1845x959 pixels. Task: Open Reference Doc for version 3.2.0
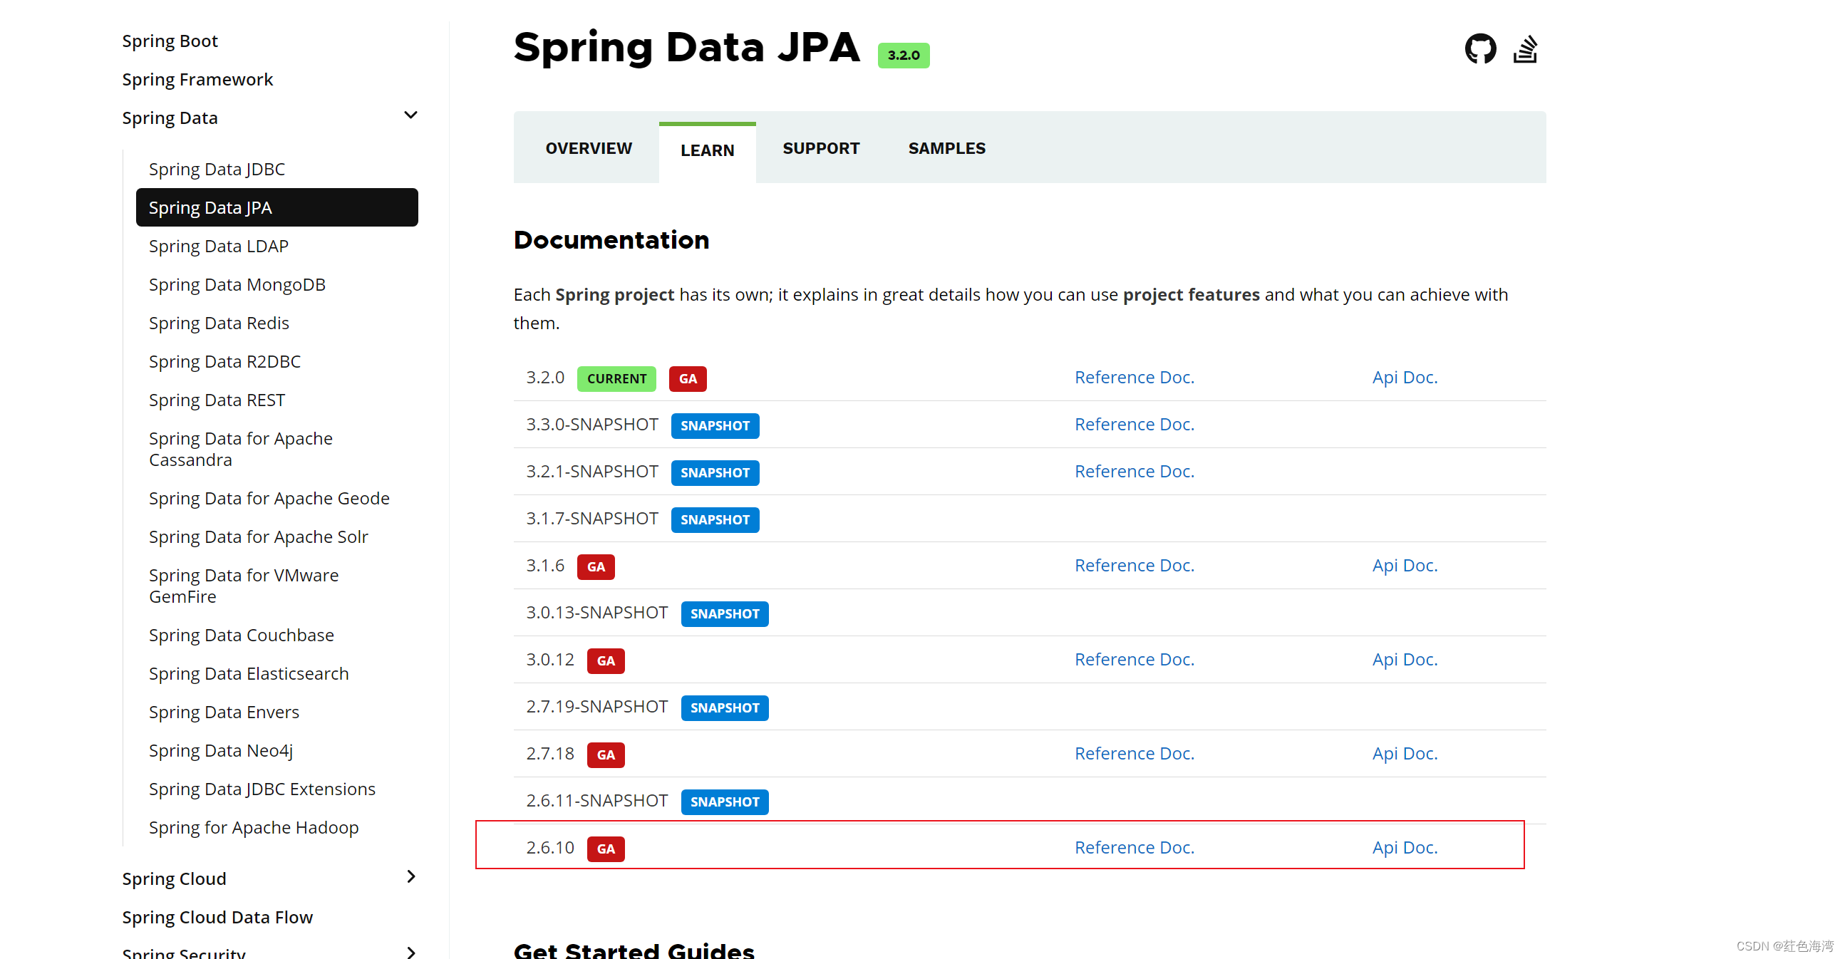point(1132,377)
